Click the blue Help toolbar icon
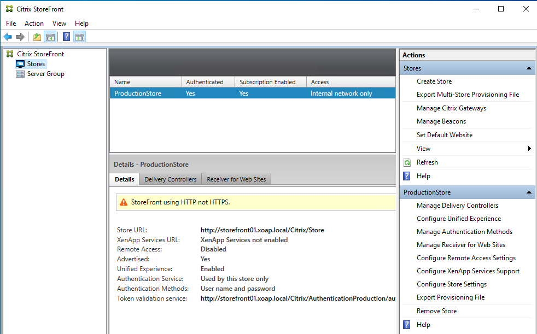 coord(66,37)
